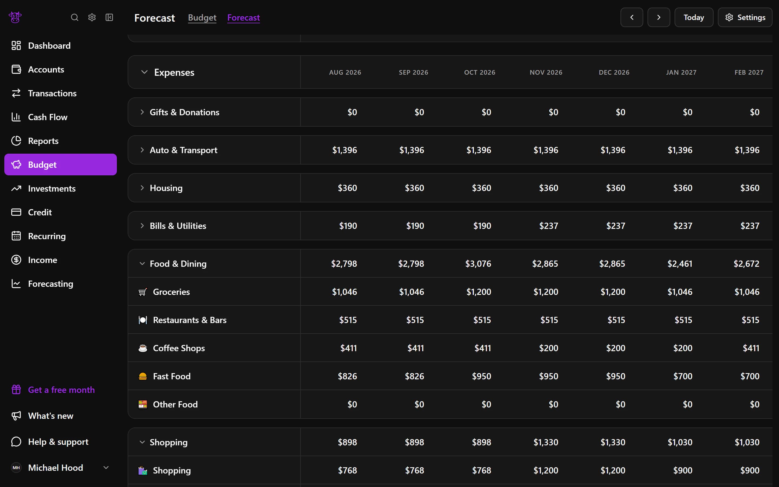
Task: Open the Michael Hood account menu
Action: coord(61,468)
